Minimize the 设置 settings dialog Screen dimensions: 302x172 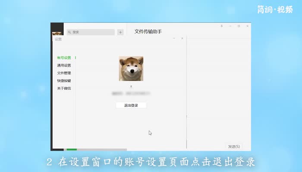(x=174, y=39)
